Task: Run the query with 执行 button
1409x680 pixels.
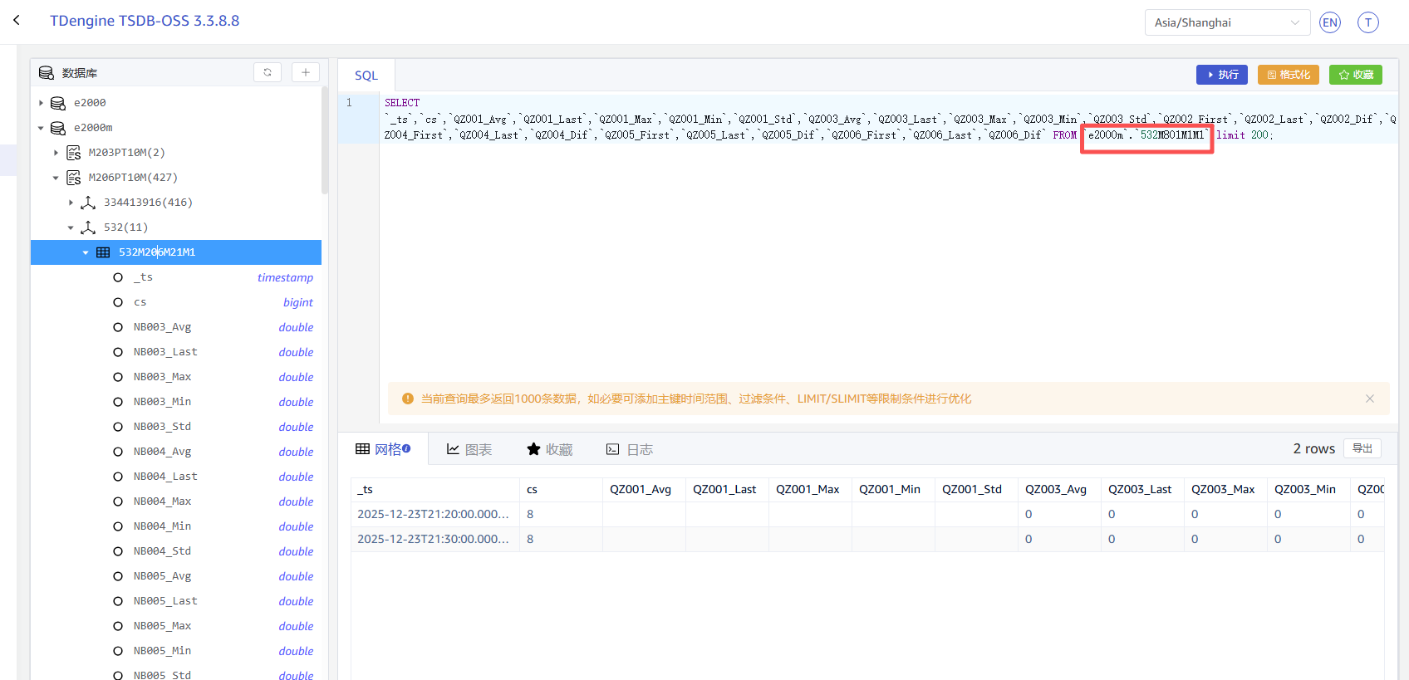Action: [x=1222, y=75]
